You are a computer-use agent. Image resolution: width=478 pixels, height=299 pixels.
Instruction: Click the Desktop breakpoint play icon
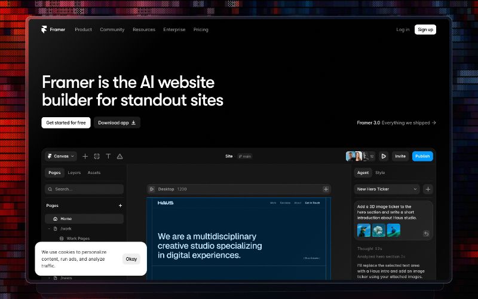coord(152,189)
